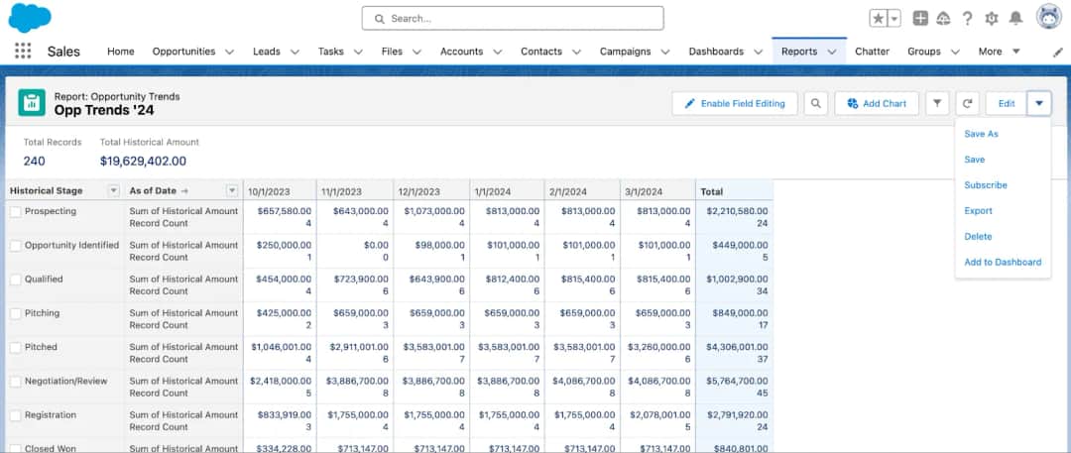This screenshot has width=1071, height=453.
Task: Click the 1/1/2024 column header
Action: [x=507, y=191]
